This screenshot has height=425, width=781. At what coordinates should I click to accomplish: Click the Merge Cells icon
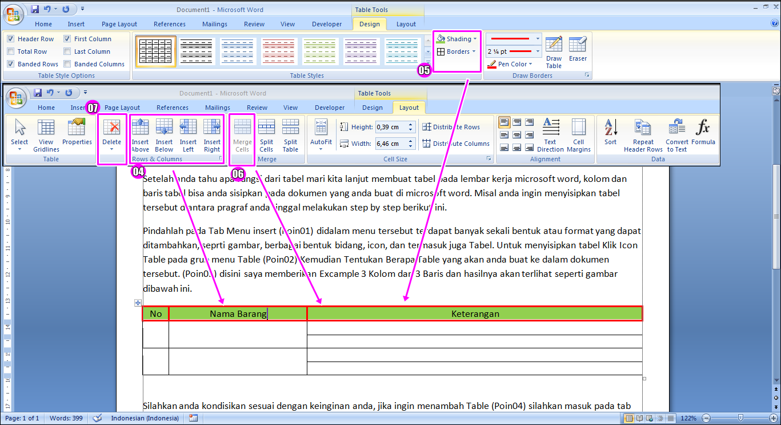point(242,136)
